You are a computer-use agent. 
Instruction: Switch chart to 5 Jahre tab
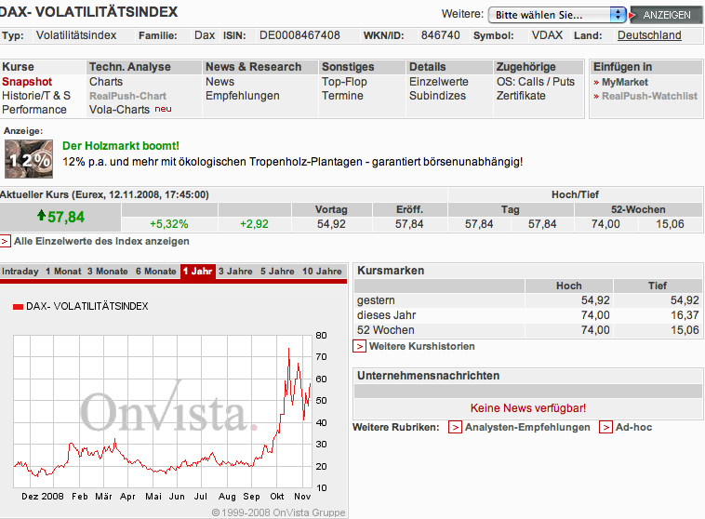click(x=277, y=272)
